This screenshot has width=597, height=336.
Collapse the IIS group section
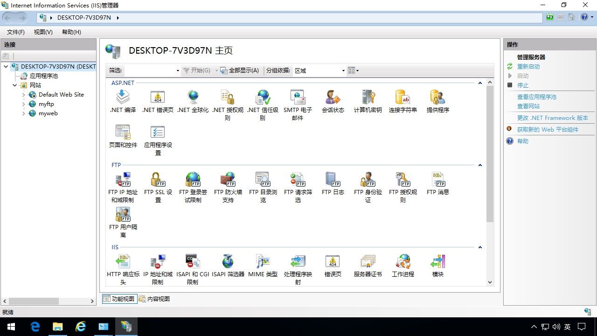(x=480, y=247)
